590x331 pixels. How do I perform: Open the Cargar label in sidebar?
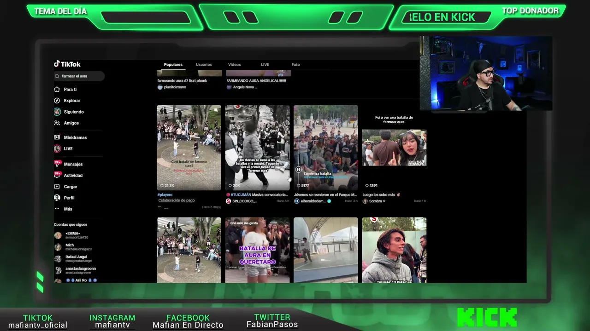coord(71,187)
